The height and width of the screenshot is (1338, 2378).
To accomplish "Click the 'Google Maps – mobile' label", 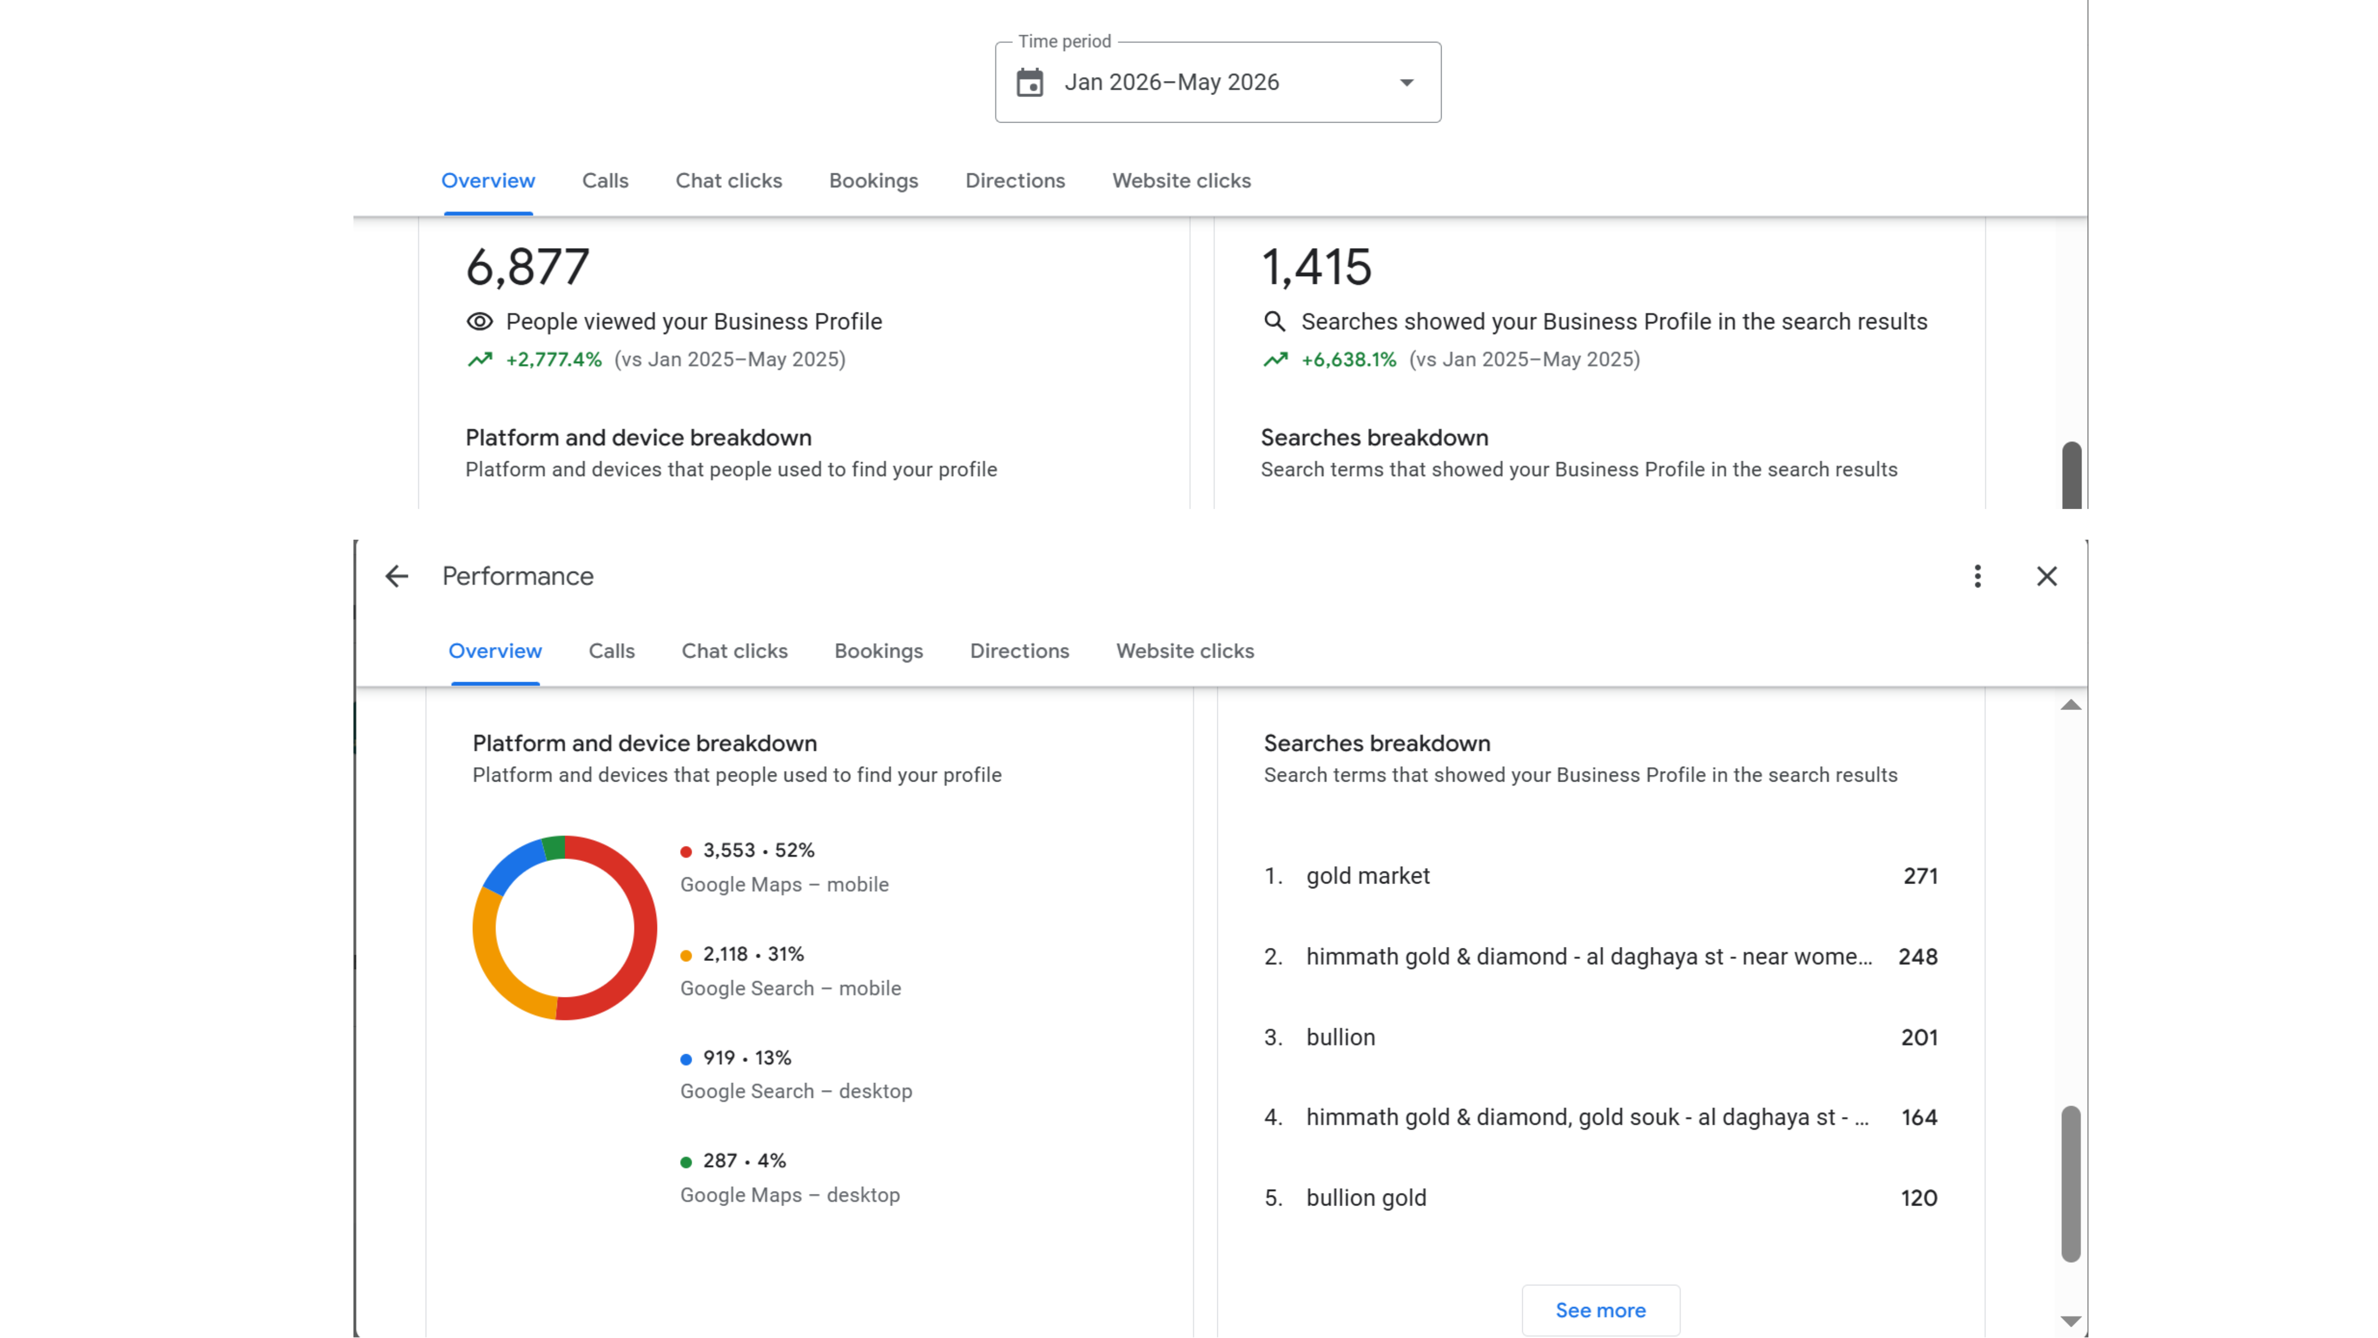I will tap(785, 885).
